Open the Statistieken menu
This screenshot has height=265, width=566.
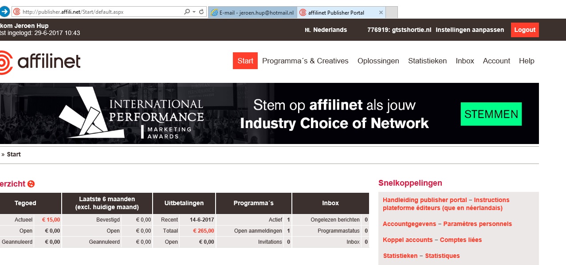[x=427, y=61]
